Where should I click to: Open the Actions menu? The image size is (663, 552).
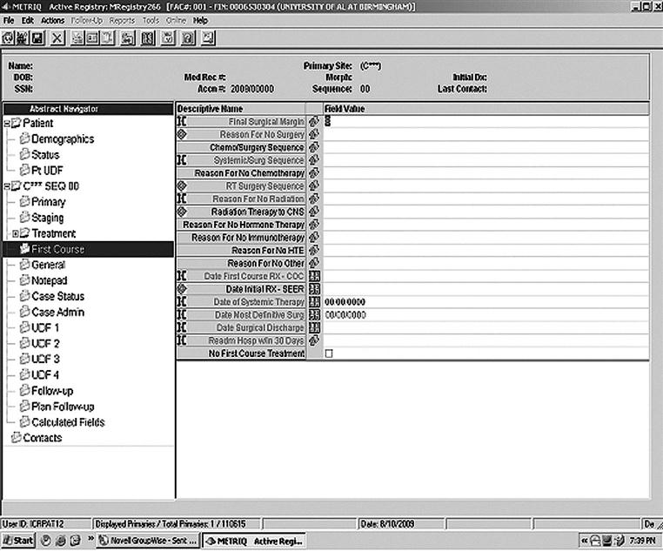[52, 20]
